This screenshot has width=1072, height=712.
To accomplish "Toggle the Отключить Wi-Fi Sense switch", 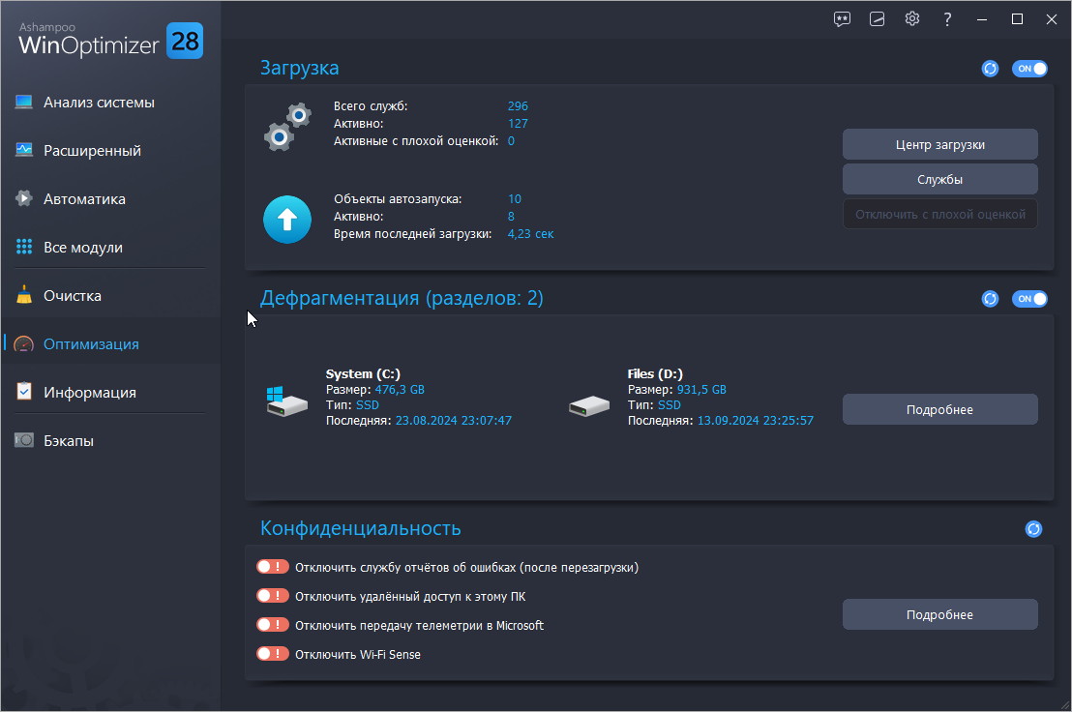I will click(272, 654).
